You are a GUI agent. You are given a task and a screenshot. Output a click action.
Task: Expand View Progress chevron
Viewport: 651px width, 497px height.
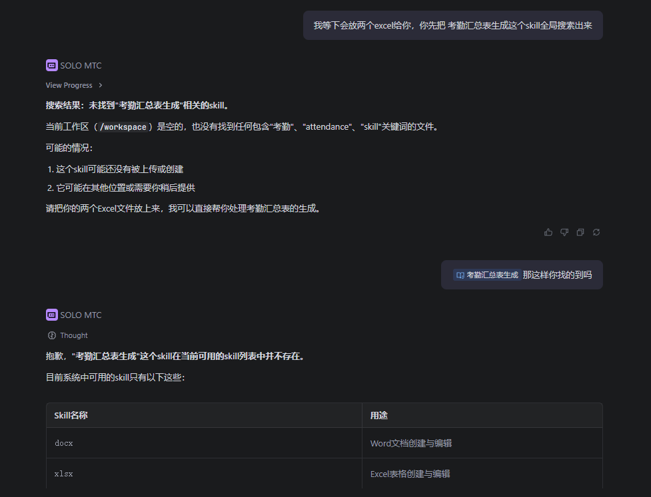point(101,85)
